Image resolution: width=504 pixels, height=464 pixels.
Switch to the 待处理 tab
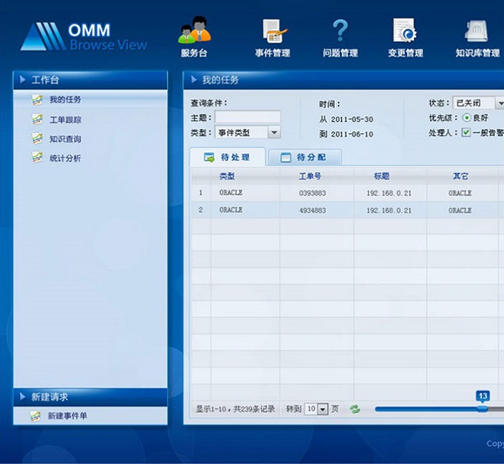pyautogui.click(x=228, y=157)
